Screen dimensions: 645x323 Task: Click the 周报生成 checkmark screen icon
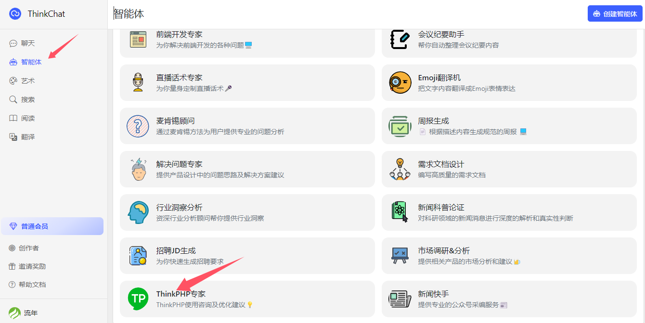tap(400, 126)
